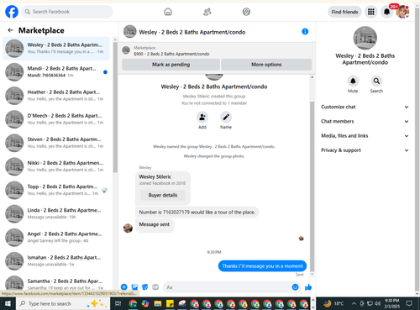Open the emoji picker in message field
This screenshot has width=420, height=310.
point(295,287)
